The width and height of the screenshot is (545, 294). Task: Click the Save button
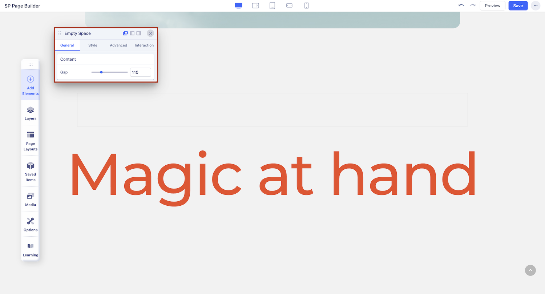518,6
